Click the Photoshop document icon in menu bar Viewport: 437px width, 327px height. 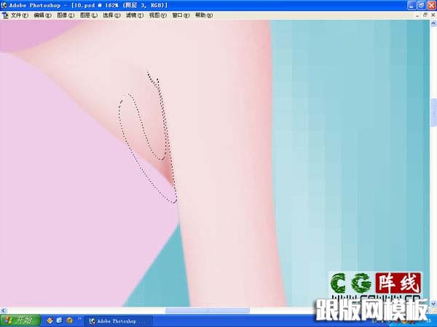click(x=5, y=15)
